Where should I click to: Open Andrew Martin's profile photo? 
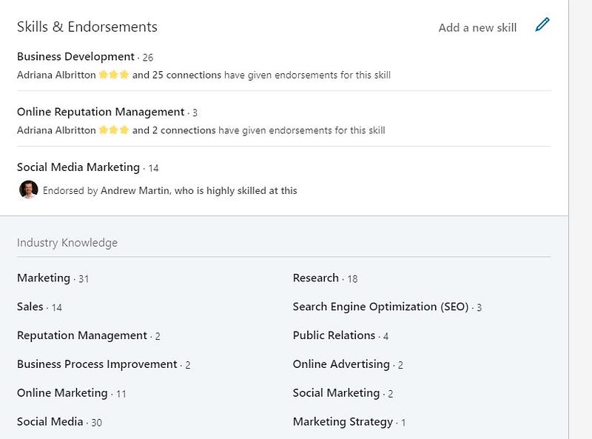[x=28, y=190]
